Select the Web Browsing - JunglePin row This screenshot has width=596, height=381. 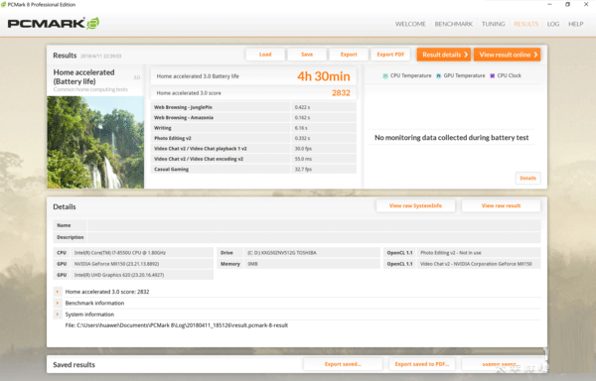point(253,107)
